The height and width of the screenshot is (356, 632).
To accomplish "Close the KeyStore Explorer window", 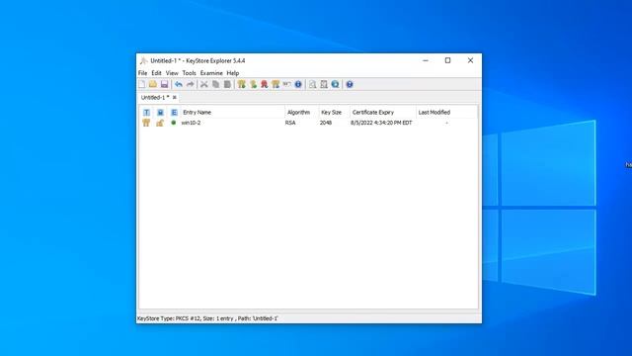I will pyautogui.click(x=470, y=60).
